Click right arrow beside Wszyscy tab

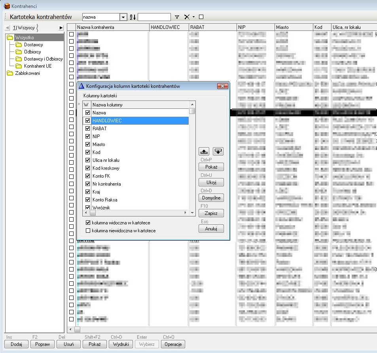(61, 28)
